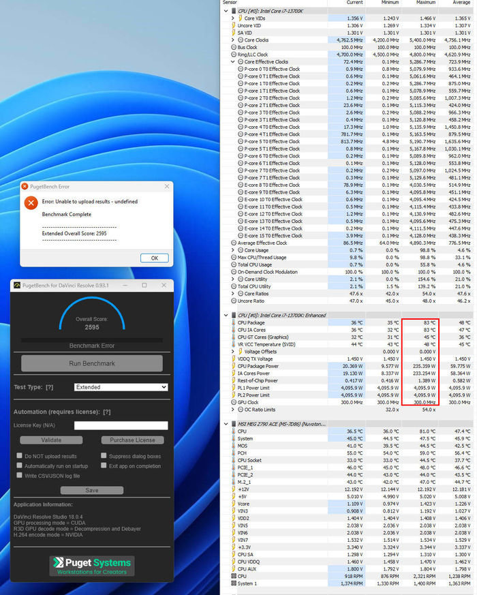
Task: Click the Current column header
Action: pyautogui.click(x=354, y=2)
